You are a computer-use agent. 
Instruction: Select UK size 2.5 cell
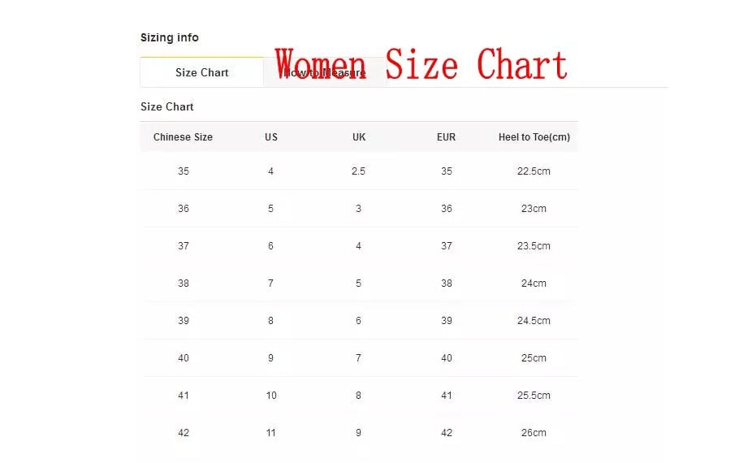pyautogui.click(x=359, y=171)
